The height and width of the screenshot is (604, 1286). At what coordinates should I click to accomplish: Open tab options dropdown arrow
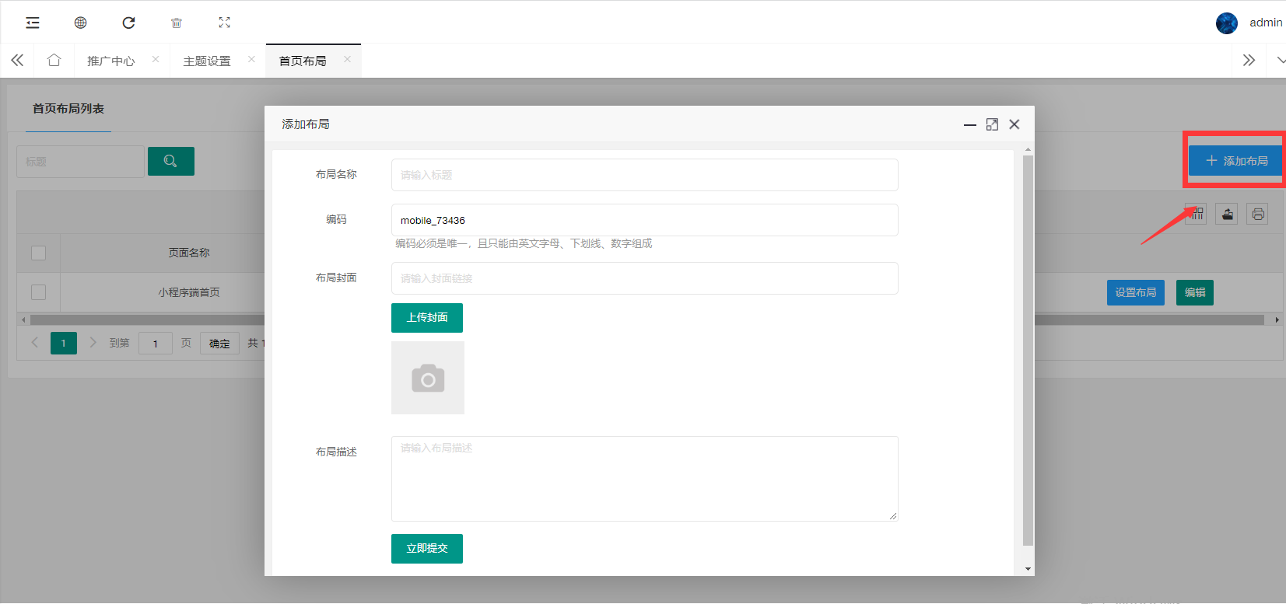click(1281, 60)
